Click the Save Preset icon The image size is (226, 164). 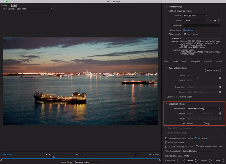211,20
